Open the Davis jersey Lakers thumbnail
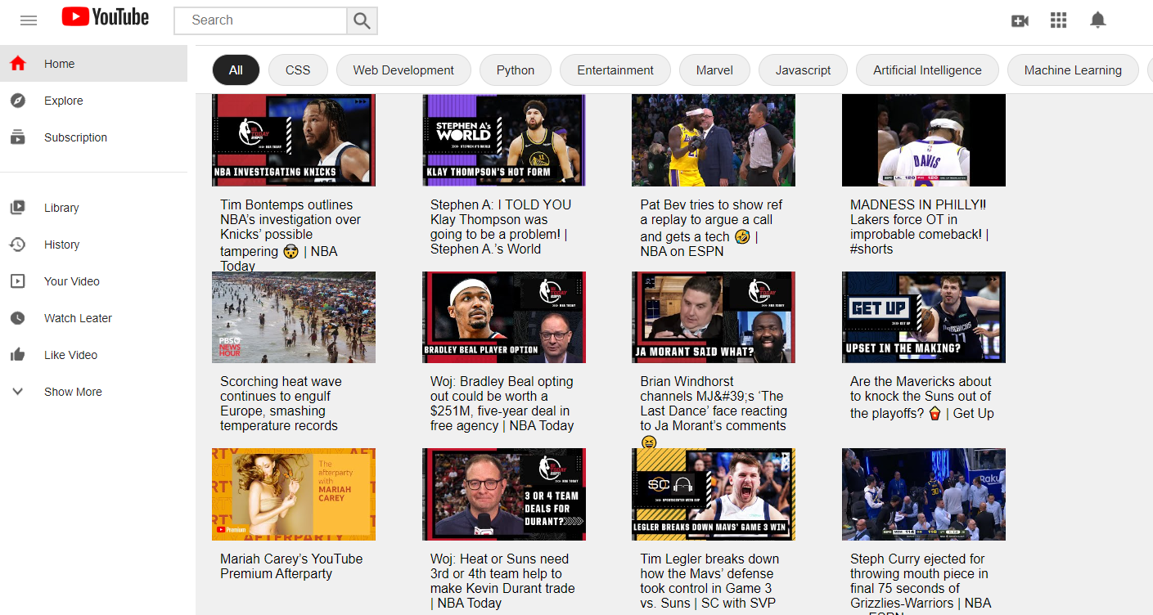This screenshot has width=1153, height=615. pyautogui.click(x=924, y=140)
